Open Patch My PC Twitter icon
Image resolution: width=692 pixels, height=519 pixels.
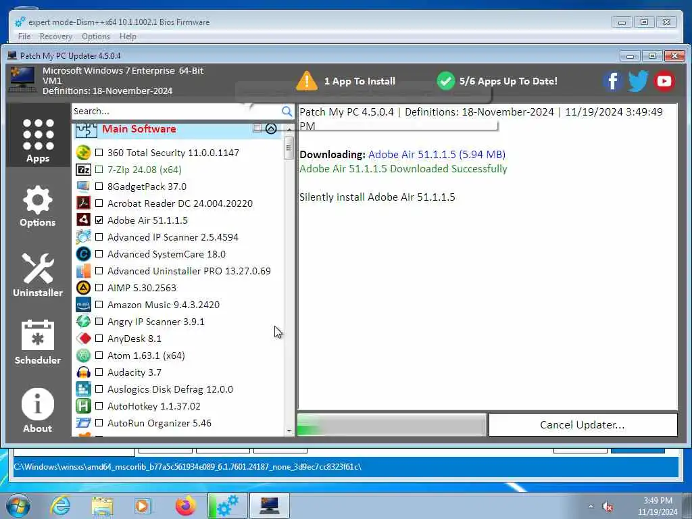[638, 81]
